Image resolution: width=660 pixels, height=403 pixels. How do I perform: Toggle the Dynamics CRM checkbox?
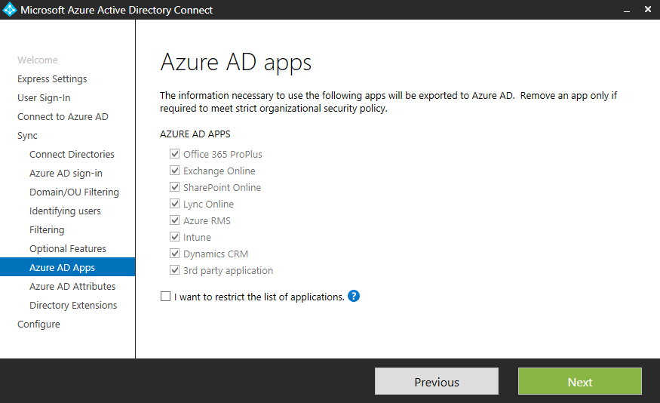175,254
